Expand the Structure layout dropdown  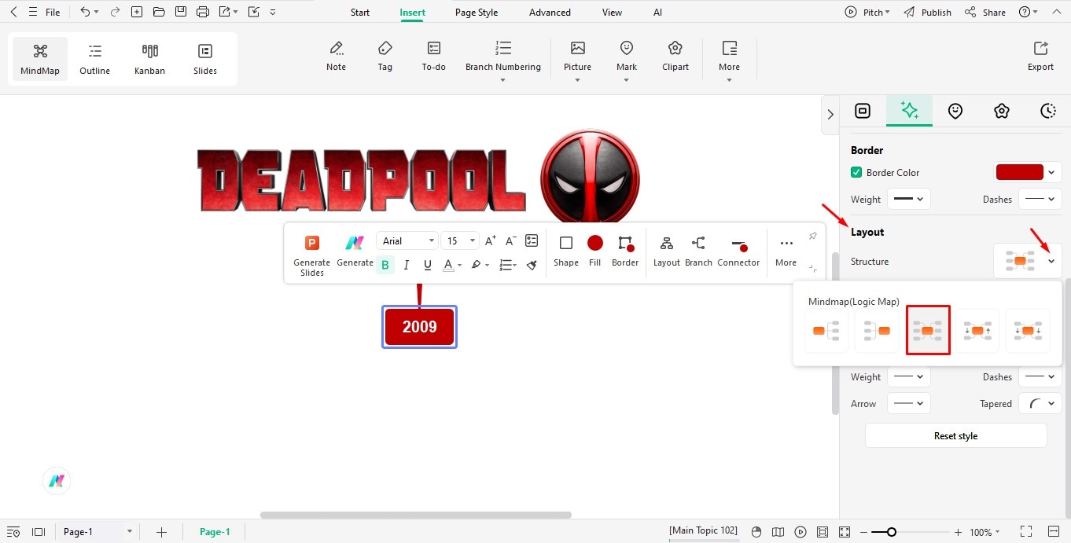coord(1051,262)
